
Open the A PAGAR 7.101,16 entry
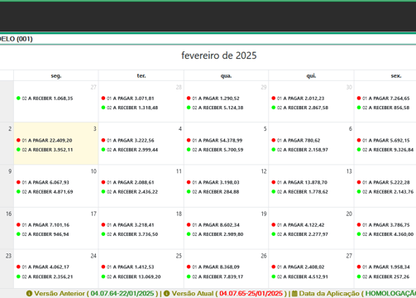click(x=43, y=224)
